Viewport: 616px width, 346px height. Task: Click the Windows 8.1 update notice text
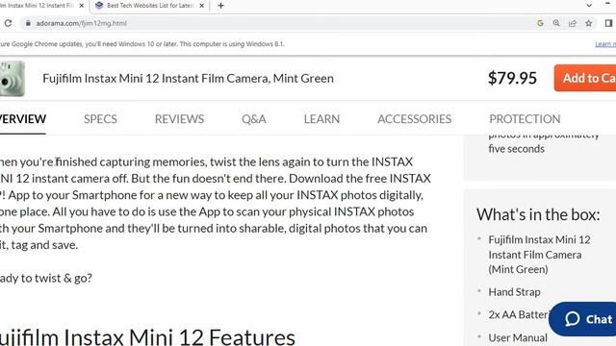(x=141, y=44)
